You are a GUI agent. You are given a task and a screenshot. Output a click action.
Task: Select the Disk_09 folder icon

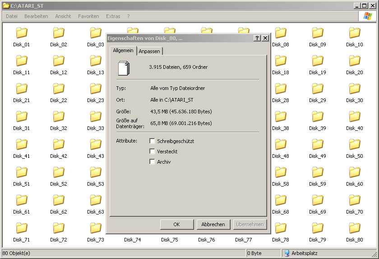pyautogui.click(x=318, y=33)
